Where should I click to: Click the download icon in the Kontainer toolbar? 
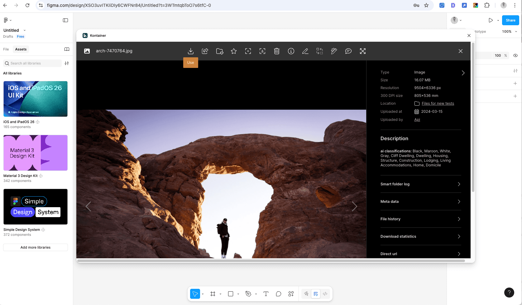pyautogui.click(x=191, y=51)
